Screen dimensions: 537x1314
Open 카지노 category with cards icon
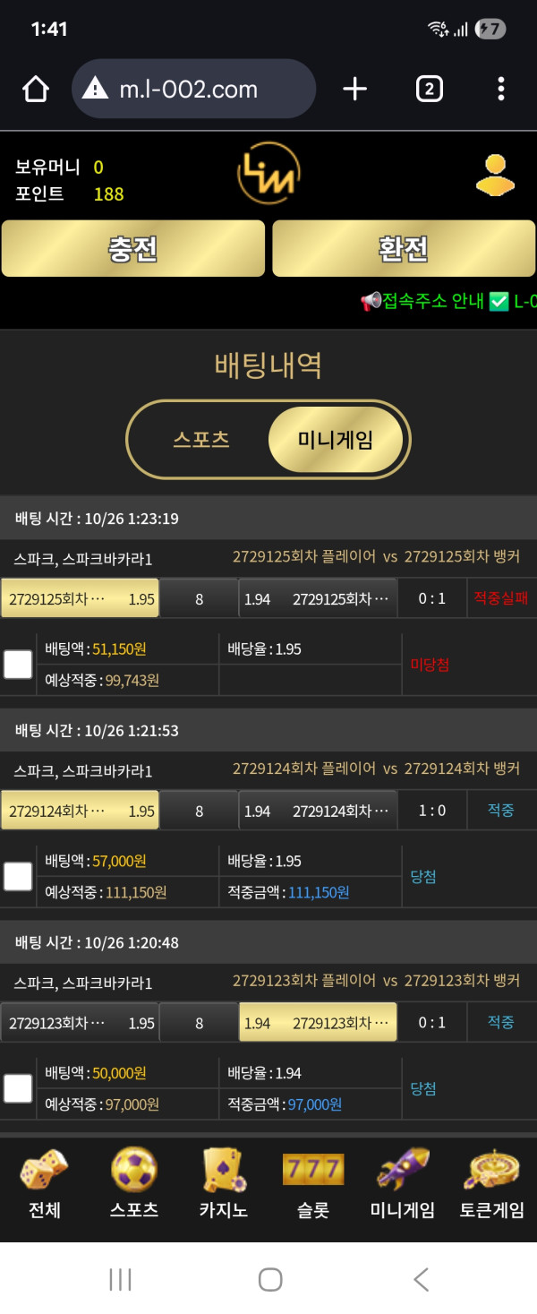[x=224, y=1183]
